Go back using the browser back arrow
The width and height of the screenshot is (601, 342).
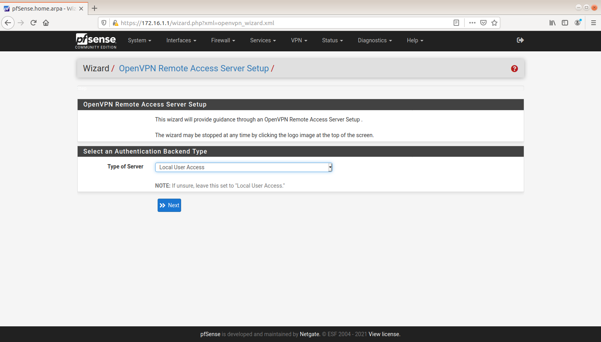[8, 23]
